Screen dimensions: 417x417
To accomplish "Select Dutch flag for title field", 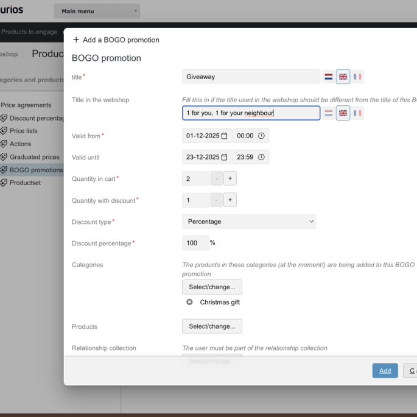I will coord(329,77).
